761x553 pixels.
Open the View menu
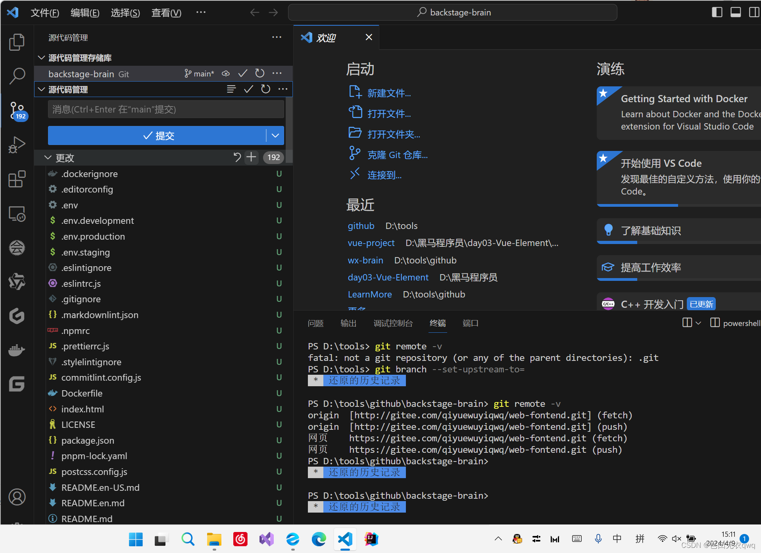pyautogui.click(x=166, y=13)
